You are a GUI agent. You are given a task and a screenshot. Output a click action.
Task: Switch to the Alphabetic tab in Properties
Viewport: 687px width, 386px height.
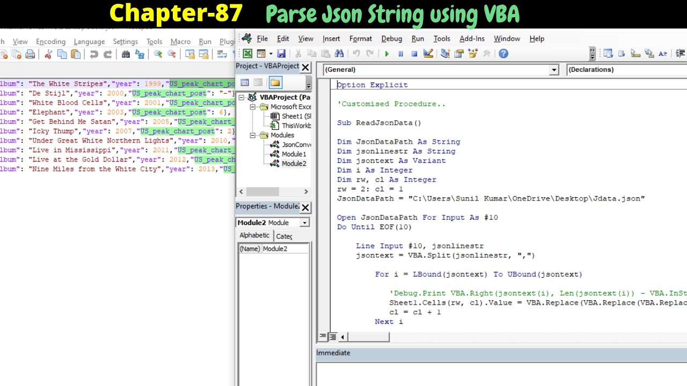[254, 235]
